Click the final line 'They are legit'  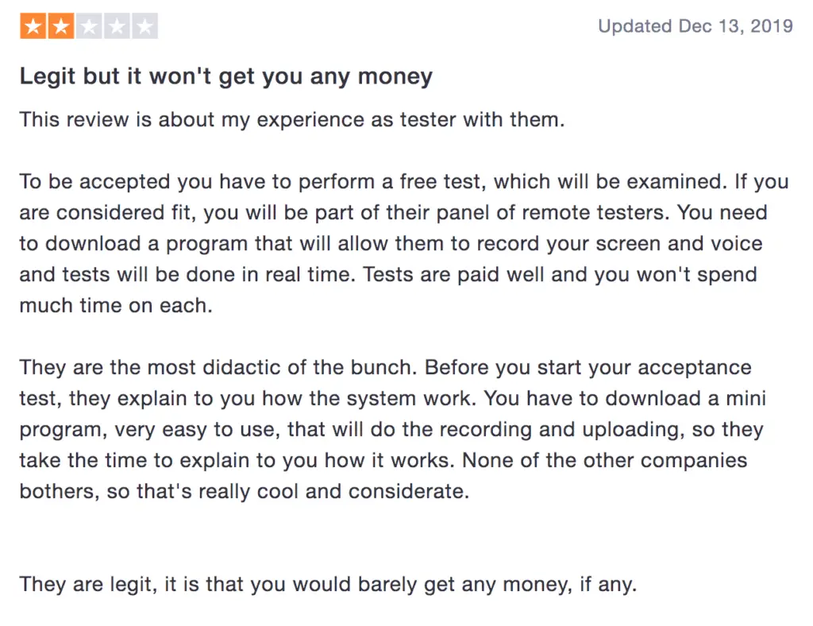click(328, 585)
